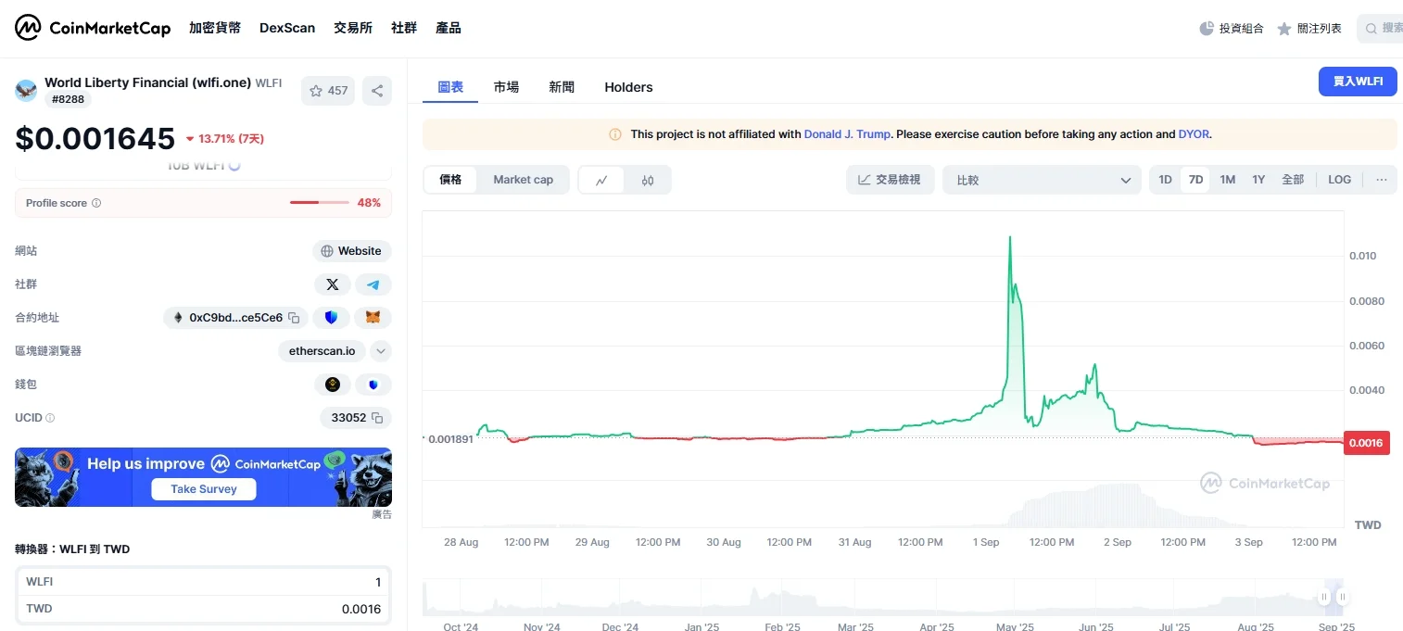Image resolution: width=1403 pixels, height=631 pixels.
Task: Toggle chart to Market cap view
Action: point(523,180)
